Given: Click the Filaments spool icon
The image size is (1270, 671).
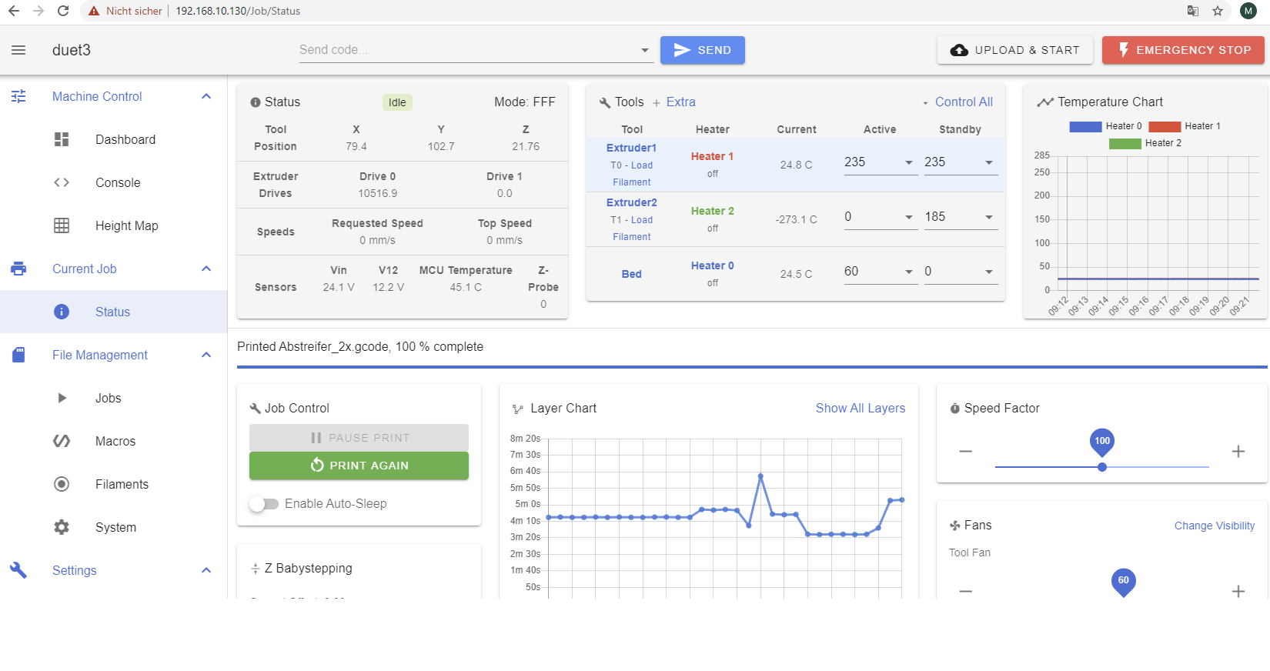Looking at the screenshot, I should coord(62,484).
